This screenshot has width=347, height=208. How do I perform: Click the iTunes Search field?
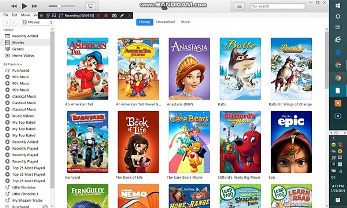point(278,6)
